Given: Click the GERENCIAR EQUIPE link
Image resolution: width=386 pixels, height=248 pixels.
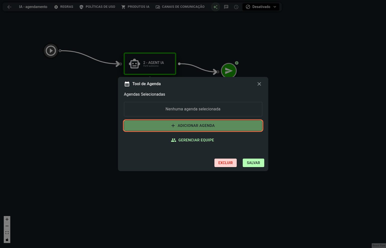Looking at the screenshot, I should tap(193, 140).
